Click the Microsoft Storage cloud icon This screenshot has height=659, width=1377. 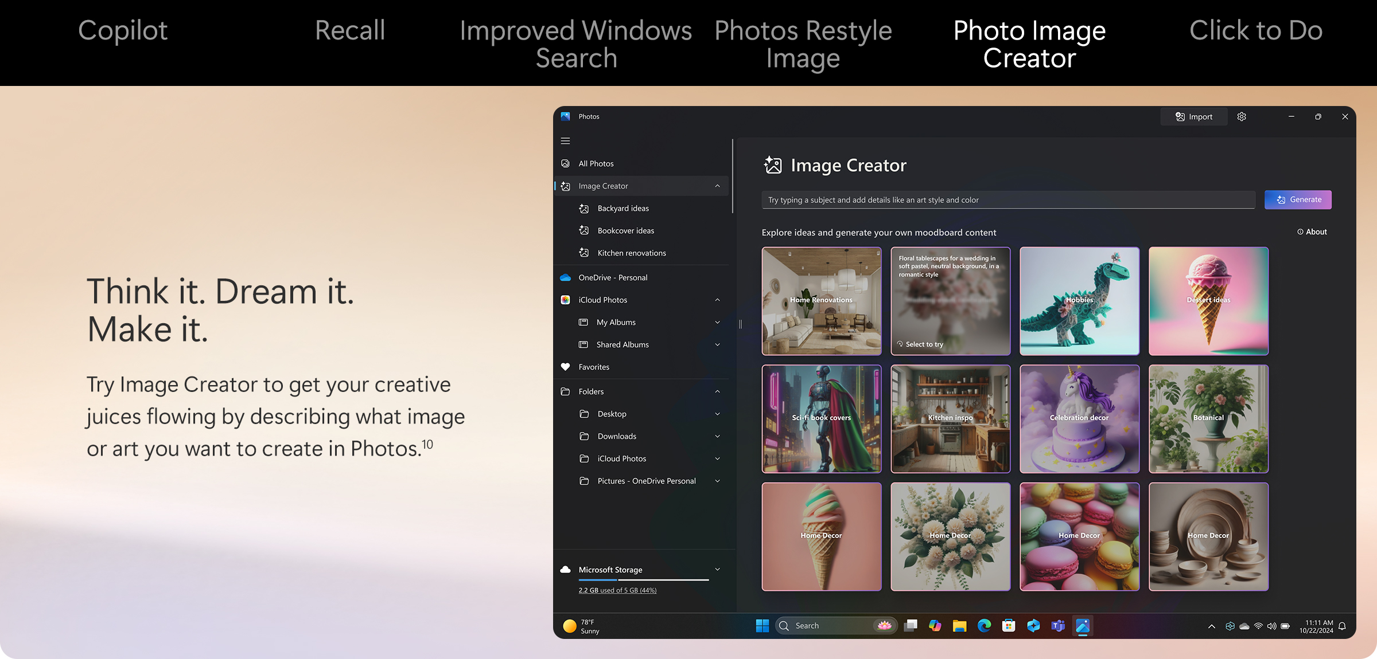click(565, 570)
